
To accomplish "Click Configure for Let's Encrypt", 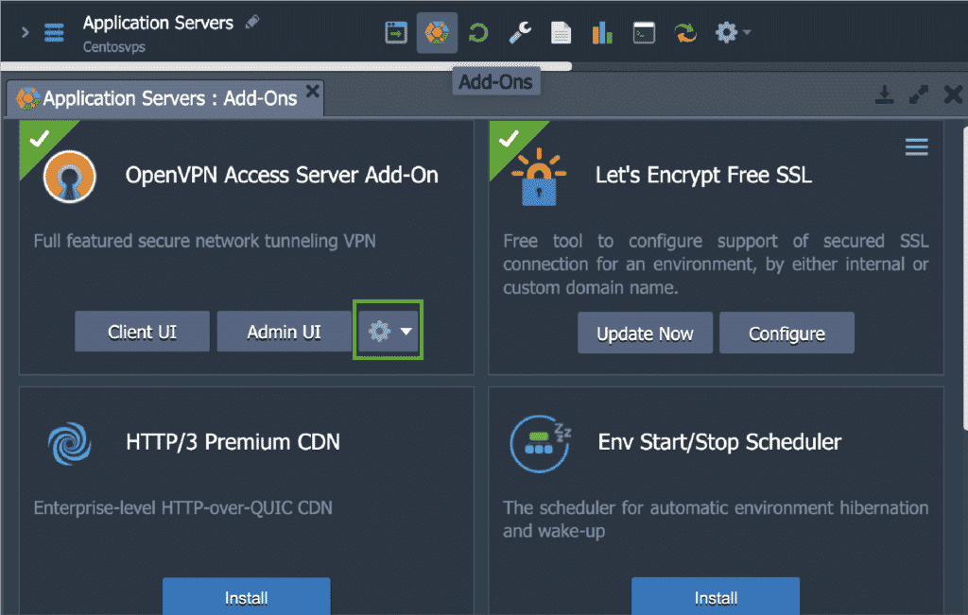I will [x=787, y=333].
